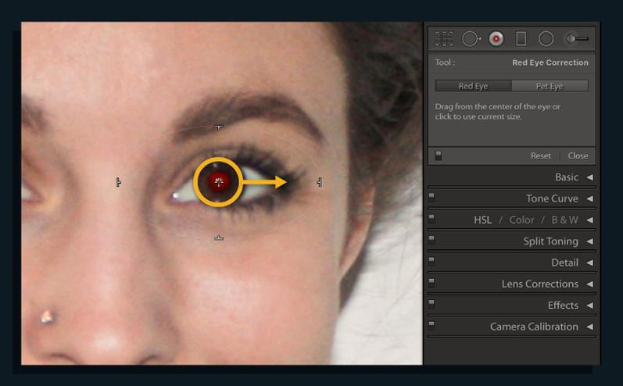Switch to the Red Eye tab

tap(473, 86)
